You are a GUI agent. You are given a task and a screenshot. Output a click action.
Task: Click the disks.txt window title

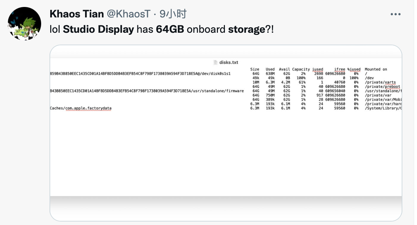229,62
